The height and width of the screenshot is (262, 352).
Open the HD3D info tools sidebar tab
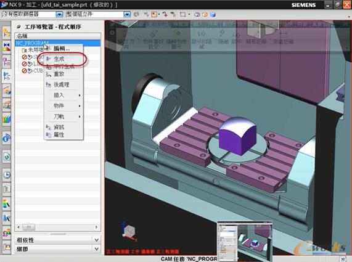tap(6, 138)
